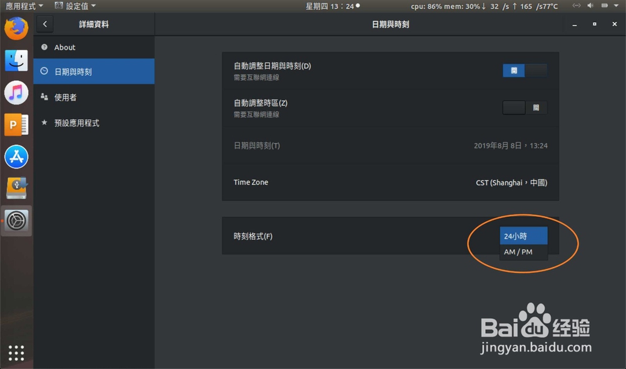Launch the presentation app with P icon

point(16,125)
